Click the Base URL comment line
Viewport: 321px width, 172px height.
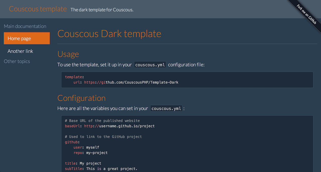[x=102, y=121]
